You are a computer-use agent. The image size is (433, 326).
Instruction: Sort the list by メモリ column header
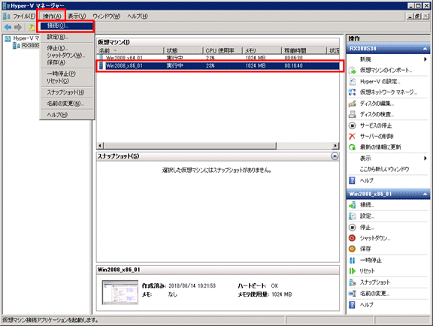(x=262, y=50)
